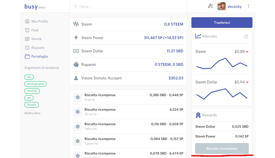Viewport: 275px width, 158px height.
Task: Click the Trasferisci button
Action: click(222, 23)
